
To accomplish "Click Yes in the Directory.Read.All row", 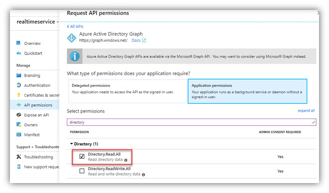I will pos(280,157).
